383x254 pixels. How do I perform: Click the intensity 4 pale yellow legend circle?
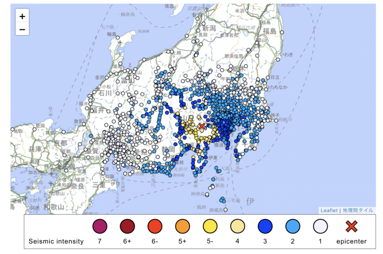click(238, 226)
